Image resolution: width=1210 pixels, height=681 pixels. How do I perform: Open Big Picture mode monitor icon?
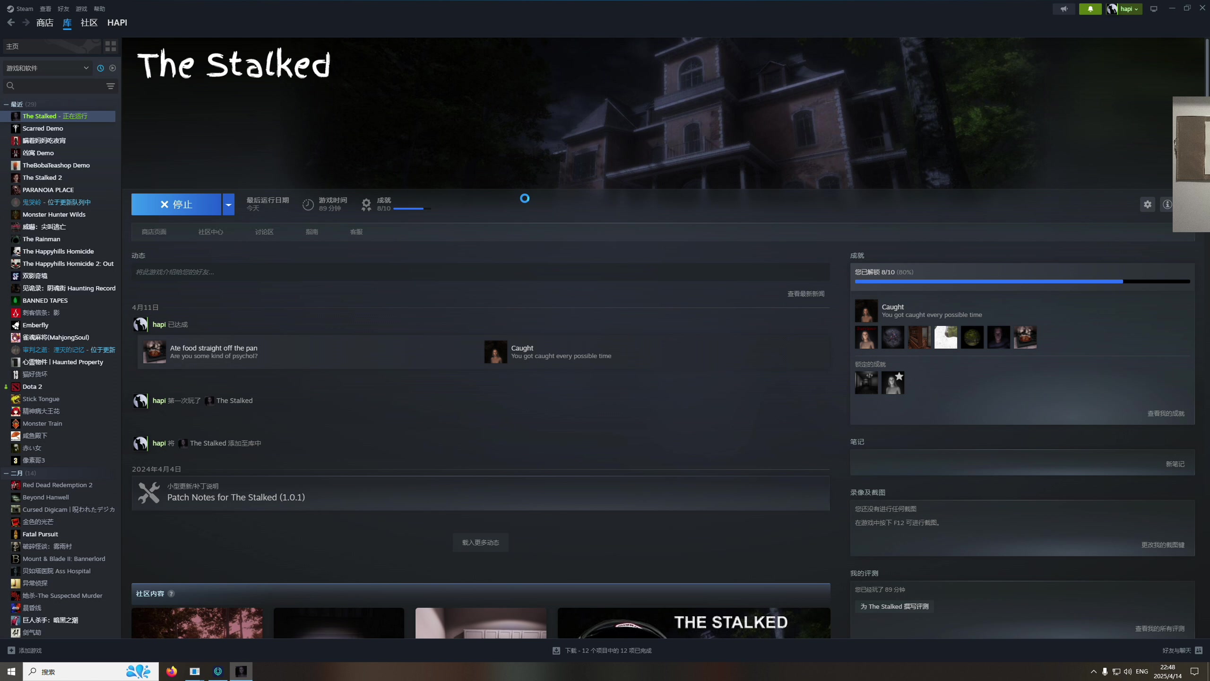point(1154,9)
